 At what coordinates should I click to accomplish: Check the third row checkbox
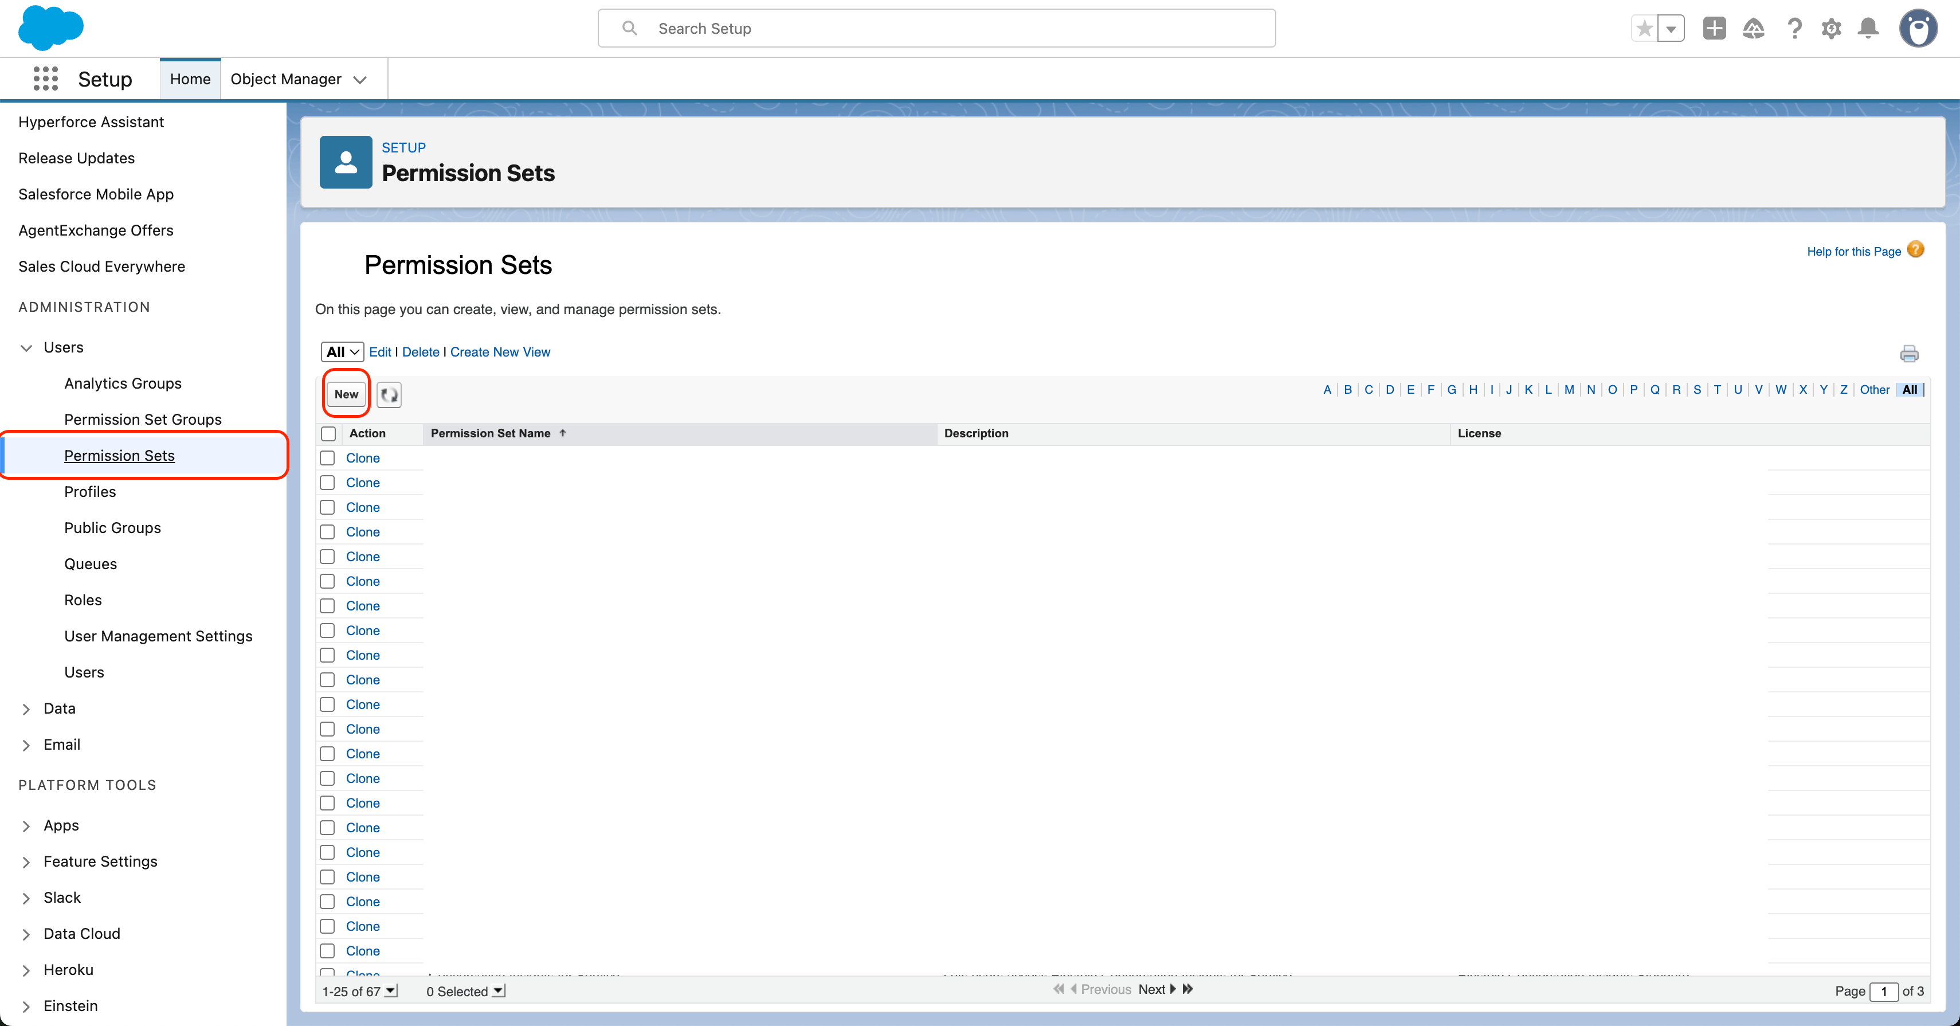click(327, 508)
